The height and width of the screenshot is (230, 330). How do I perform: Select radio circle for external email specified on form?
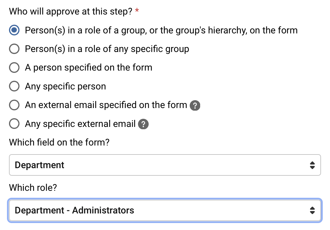15,105
